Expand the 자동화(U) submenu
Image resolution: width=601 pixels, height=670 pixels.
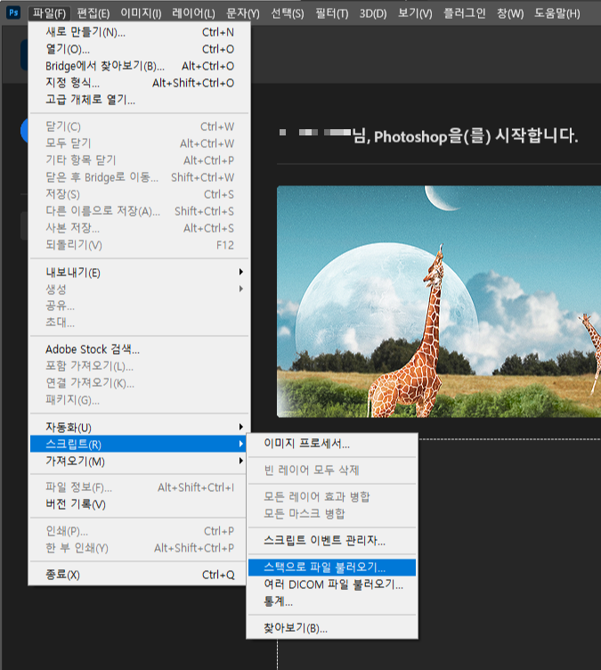139,427
